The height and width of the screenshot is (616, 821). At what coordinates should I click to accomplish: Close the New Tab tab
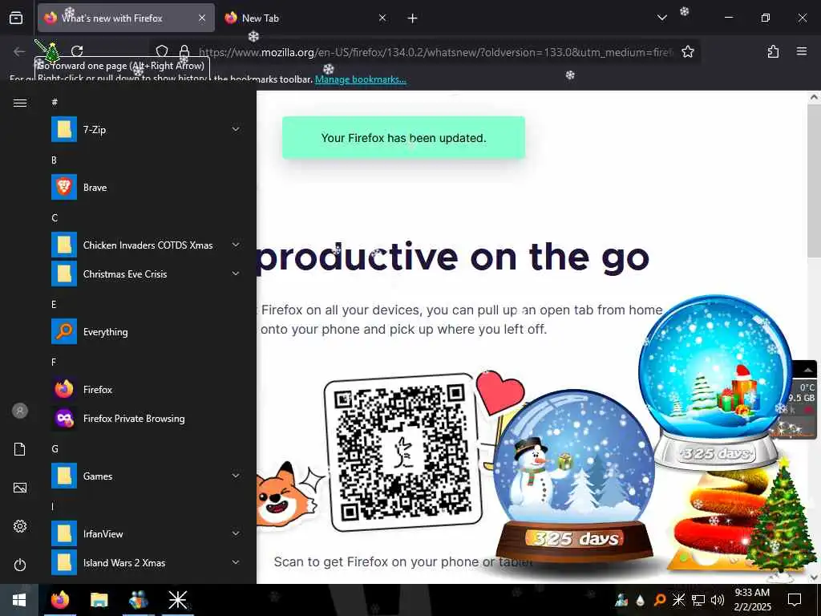[x=382, y=18]
